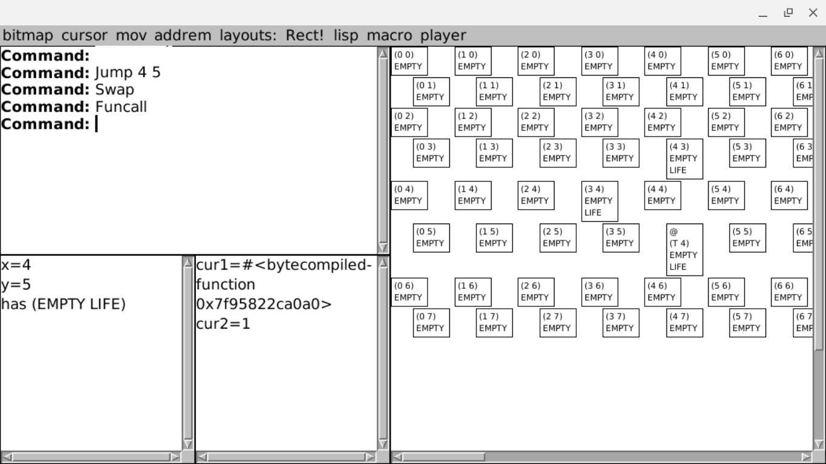Open the cursor menu
The image size is (826, 464).
tap(84, 36)
